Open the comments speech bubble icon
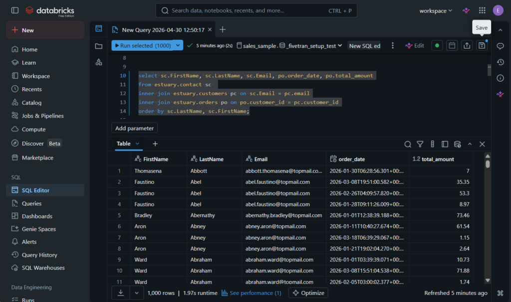This screenshot has height=302, width=511. coord(500,46)
